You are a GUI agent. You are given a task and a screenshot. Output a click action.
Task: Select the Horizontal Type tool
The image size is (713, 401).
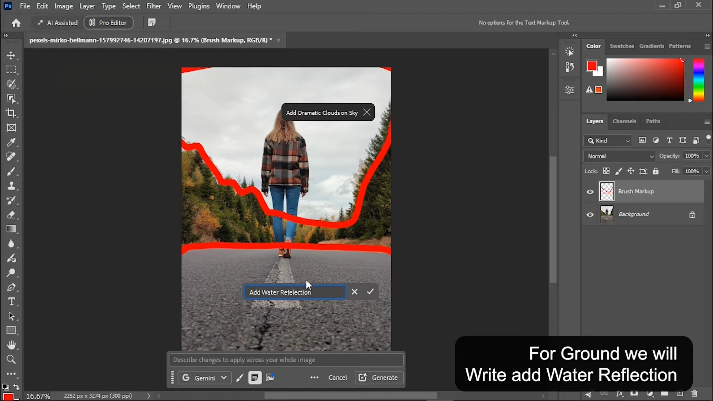tap(11, 302)
